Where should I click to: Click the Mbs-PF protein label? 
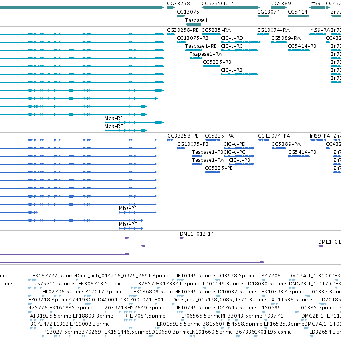coord(128,208)
